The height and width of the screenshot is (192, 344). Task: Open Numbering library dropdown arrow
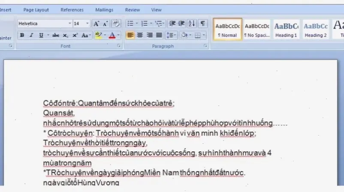tap(151, 24)
